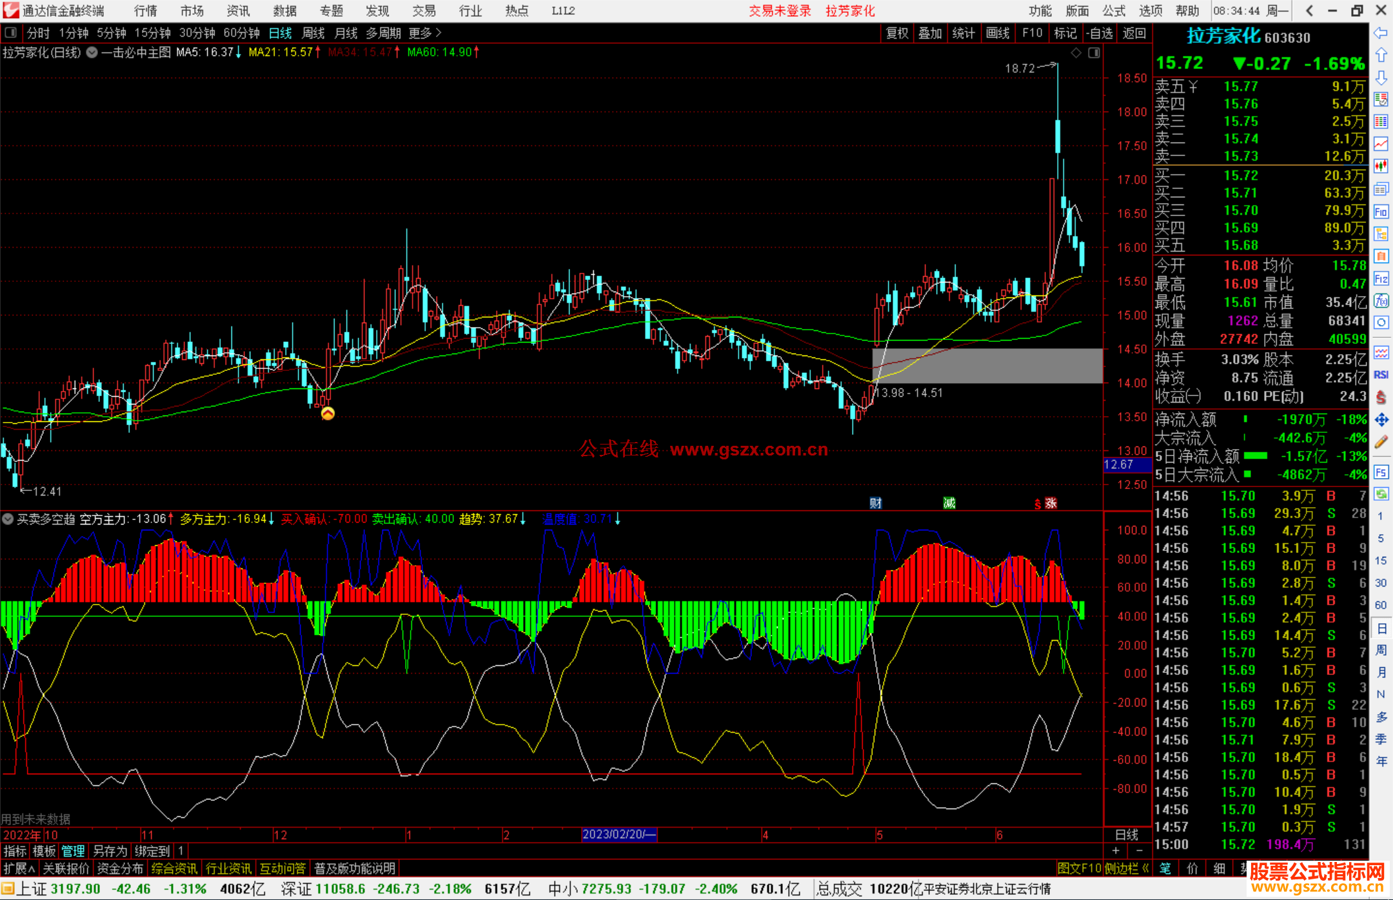This screenshot has width=1393, height=900.
Task: Open the 市场 menu
Action: [x=192, y=11]
